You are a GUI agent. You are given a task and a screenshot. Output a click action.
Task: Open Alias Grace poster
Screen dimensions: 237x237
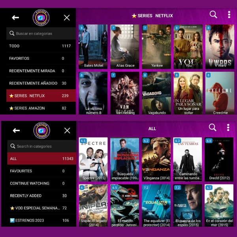pos(125,47)
